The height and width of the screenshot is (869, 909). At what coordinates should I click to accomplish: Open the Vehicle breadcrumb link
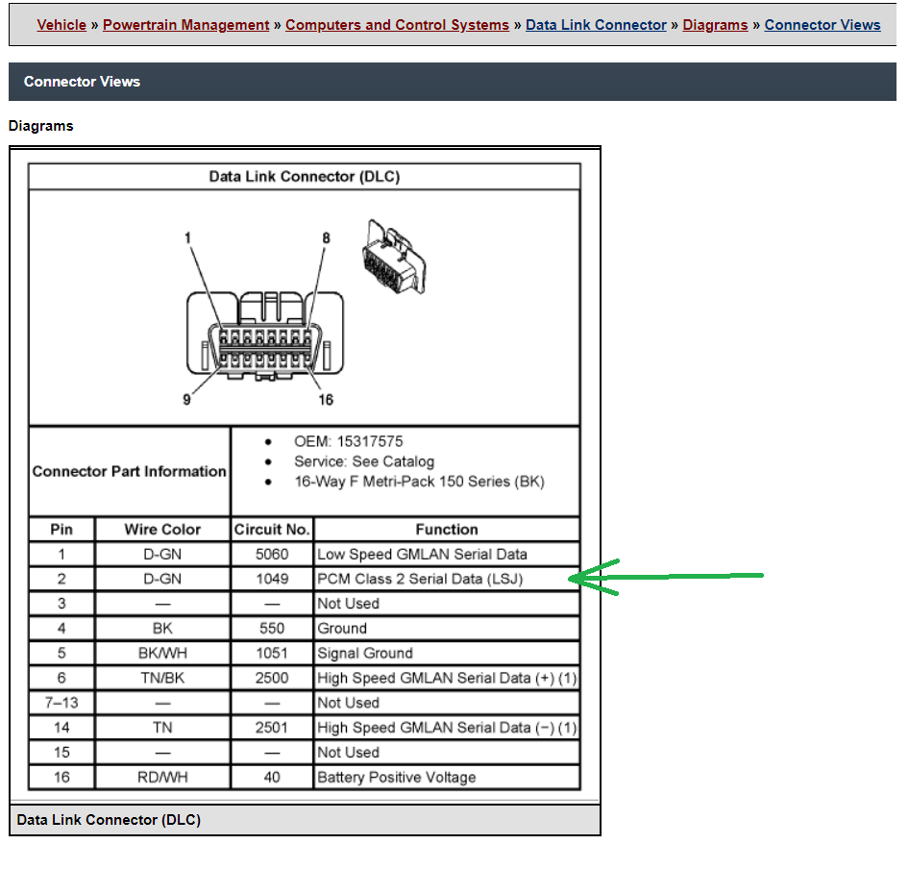click(61, 25)
